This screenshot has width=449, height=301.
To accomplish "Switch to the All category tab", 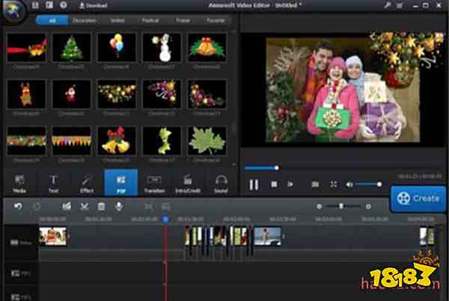I will tap(53, 21).
